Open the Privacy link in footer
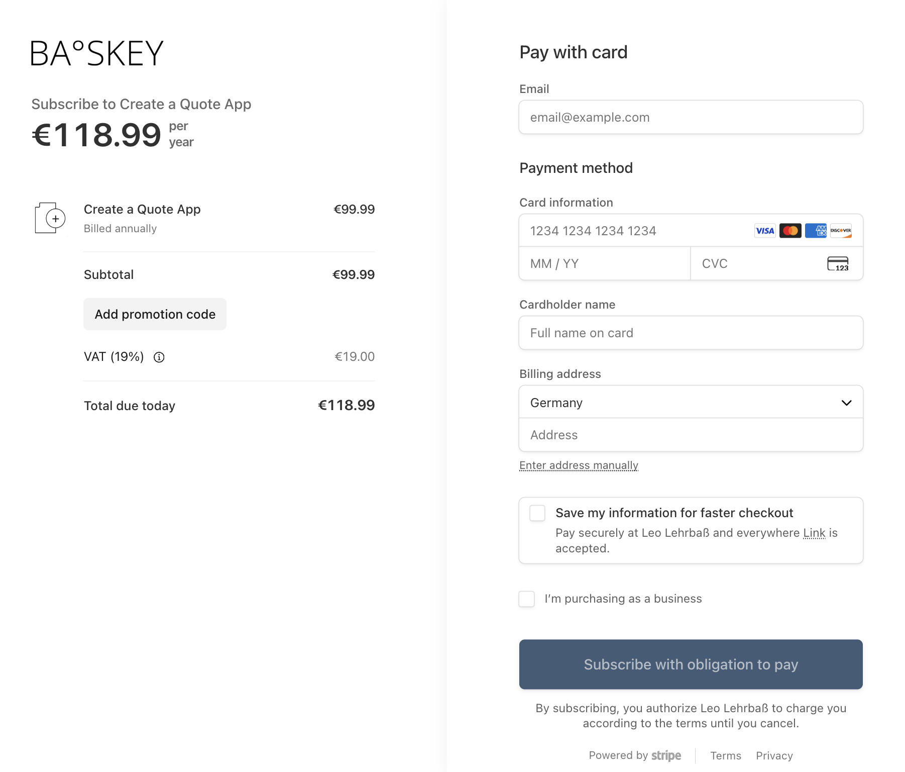The image size is (905, 772). tap(774, 756)
